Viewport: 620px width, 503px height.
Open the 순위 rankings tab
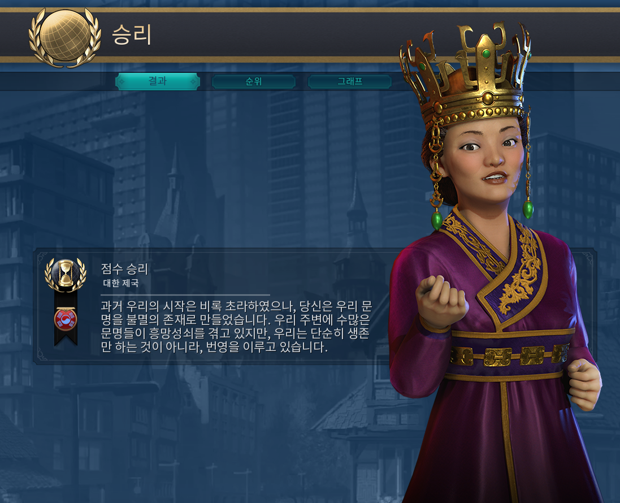pyautogui.click(x=253, y=81)
